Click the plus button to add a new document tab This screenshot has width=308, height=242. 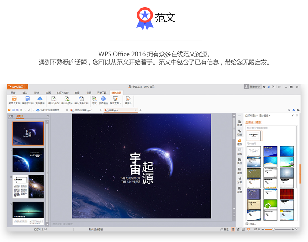point(140,110)
